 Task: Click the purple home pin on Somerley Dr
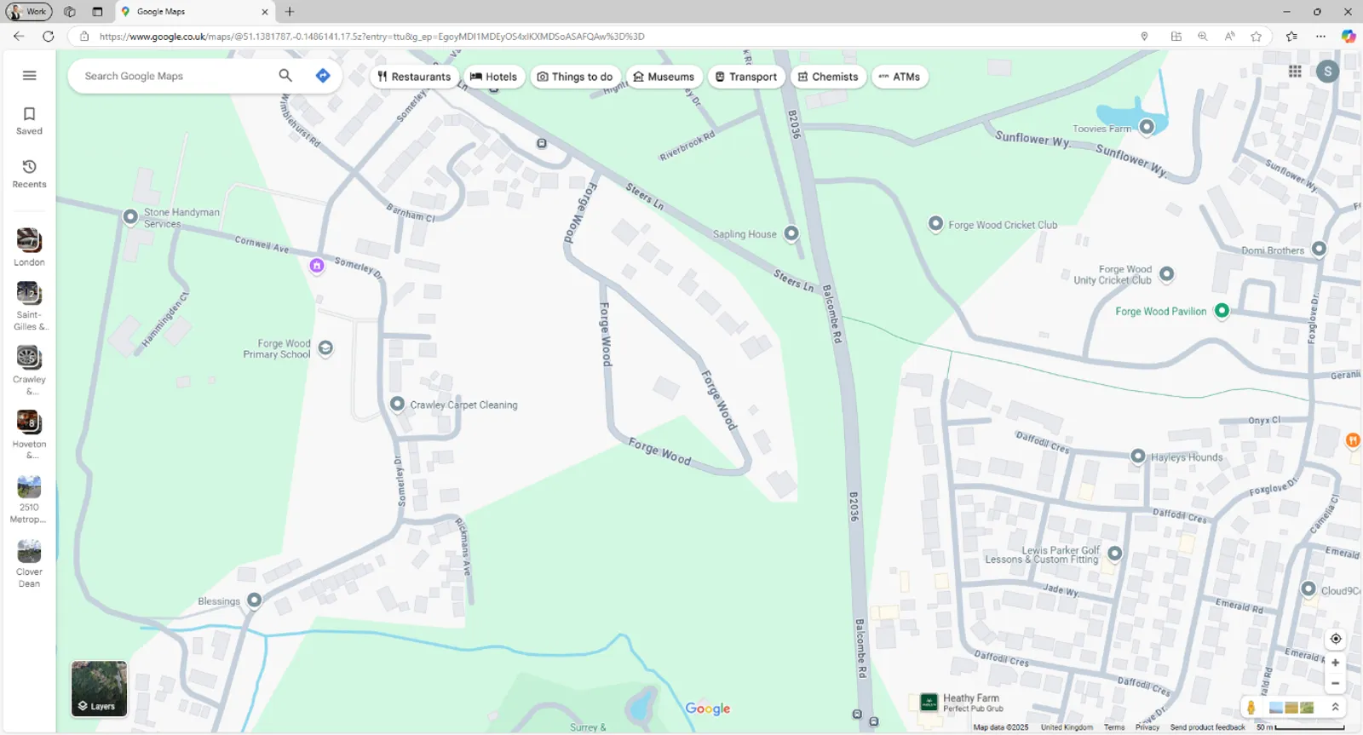[x=317, y=266]
